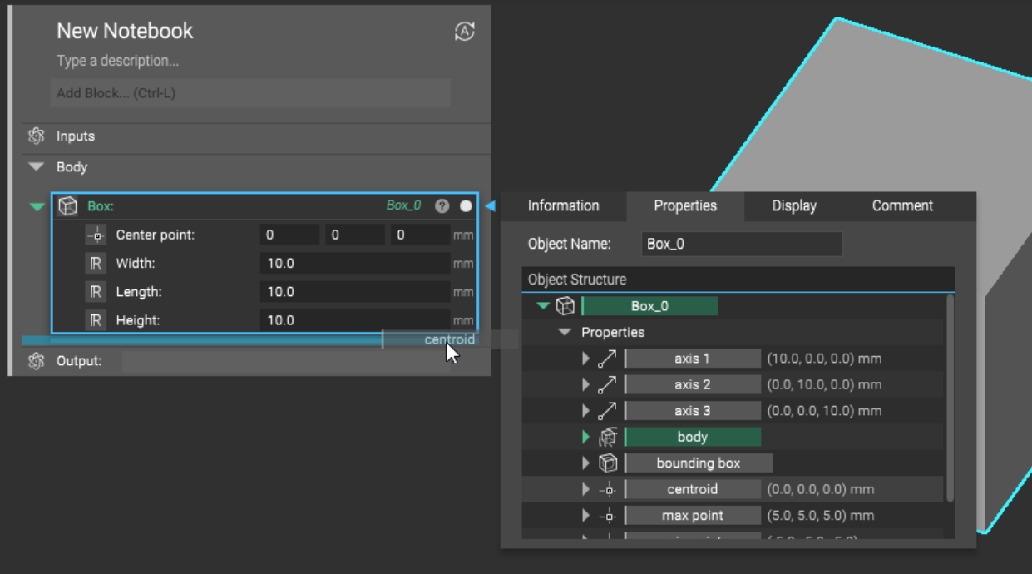Click the Width value field

pyautogui.click(x=355, y=264)
